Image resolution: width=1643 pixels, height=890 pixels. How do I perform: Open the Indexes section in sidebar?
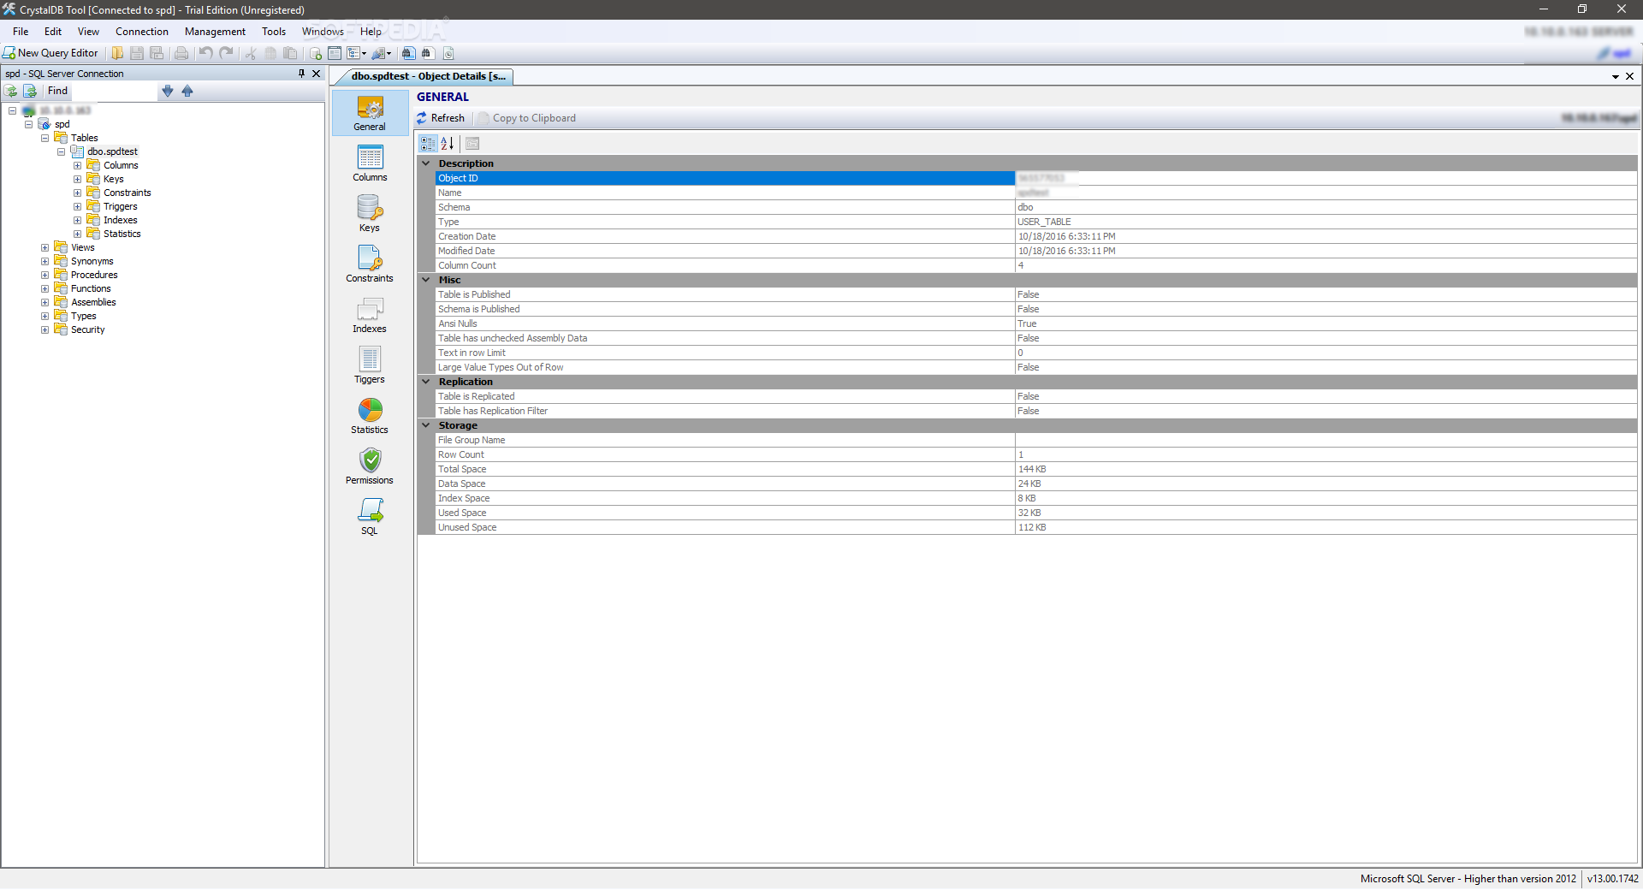(x=370, y=315)
